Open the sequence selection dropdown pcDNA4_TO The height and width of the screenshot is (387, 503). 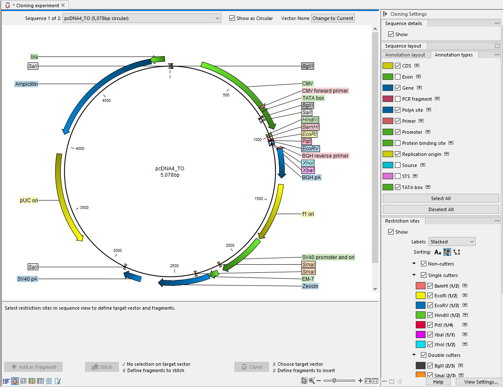point(142,18)
